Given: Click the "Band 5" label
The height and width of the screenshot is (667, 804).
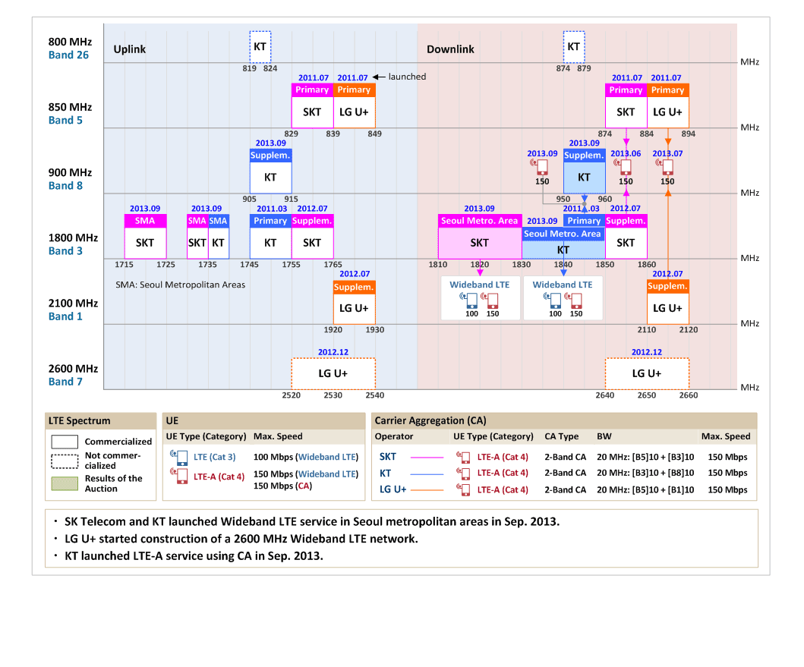Looking at the screenshot, I should click(x=65, y=120).
